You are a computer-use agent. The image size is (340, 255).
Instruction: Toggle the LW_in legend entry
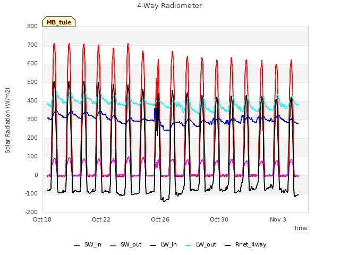[164, 245]
